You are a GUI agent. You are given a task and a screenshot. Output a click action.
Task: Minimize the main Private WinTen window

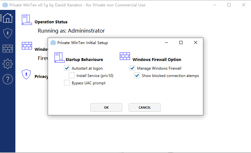(214, 5)
